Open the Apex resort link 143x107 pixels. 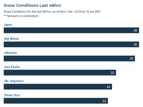[8, 25]
